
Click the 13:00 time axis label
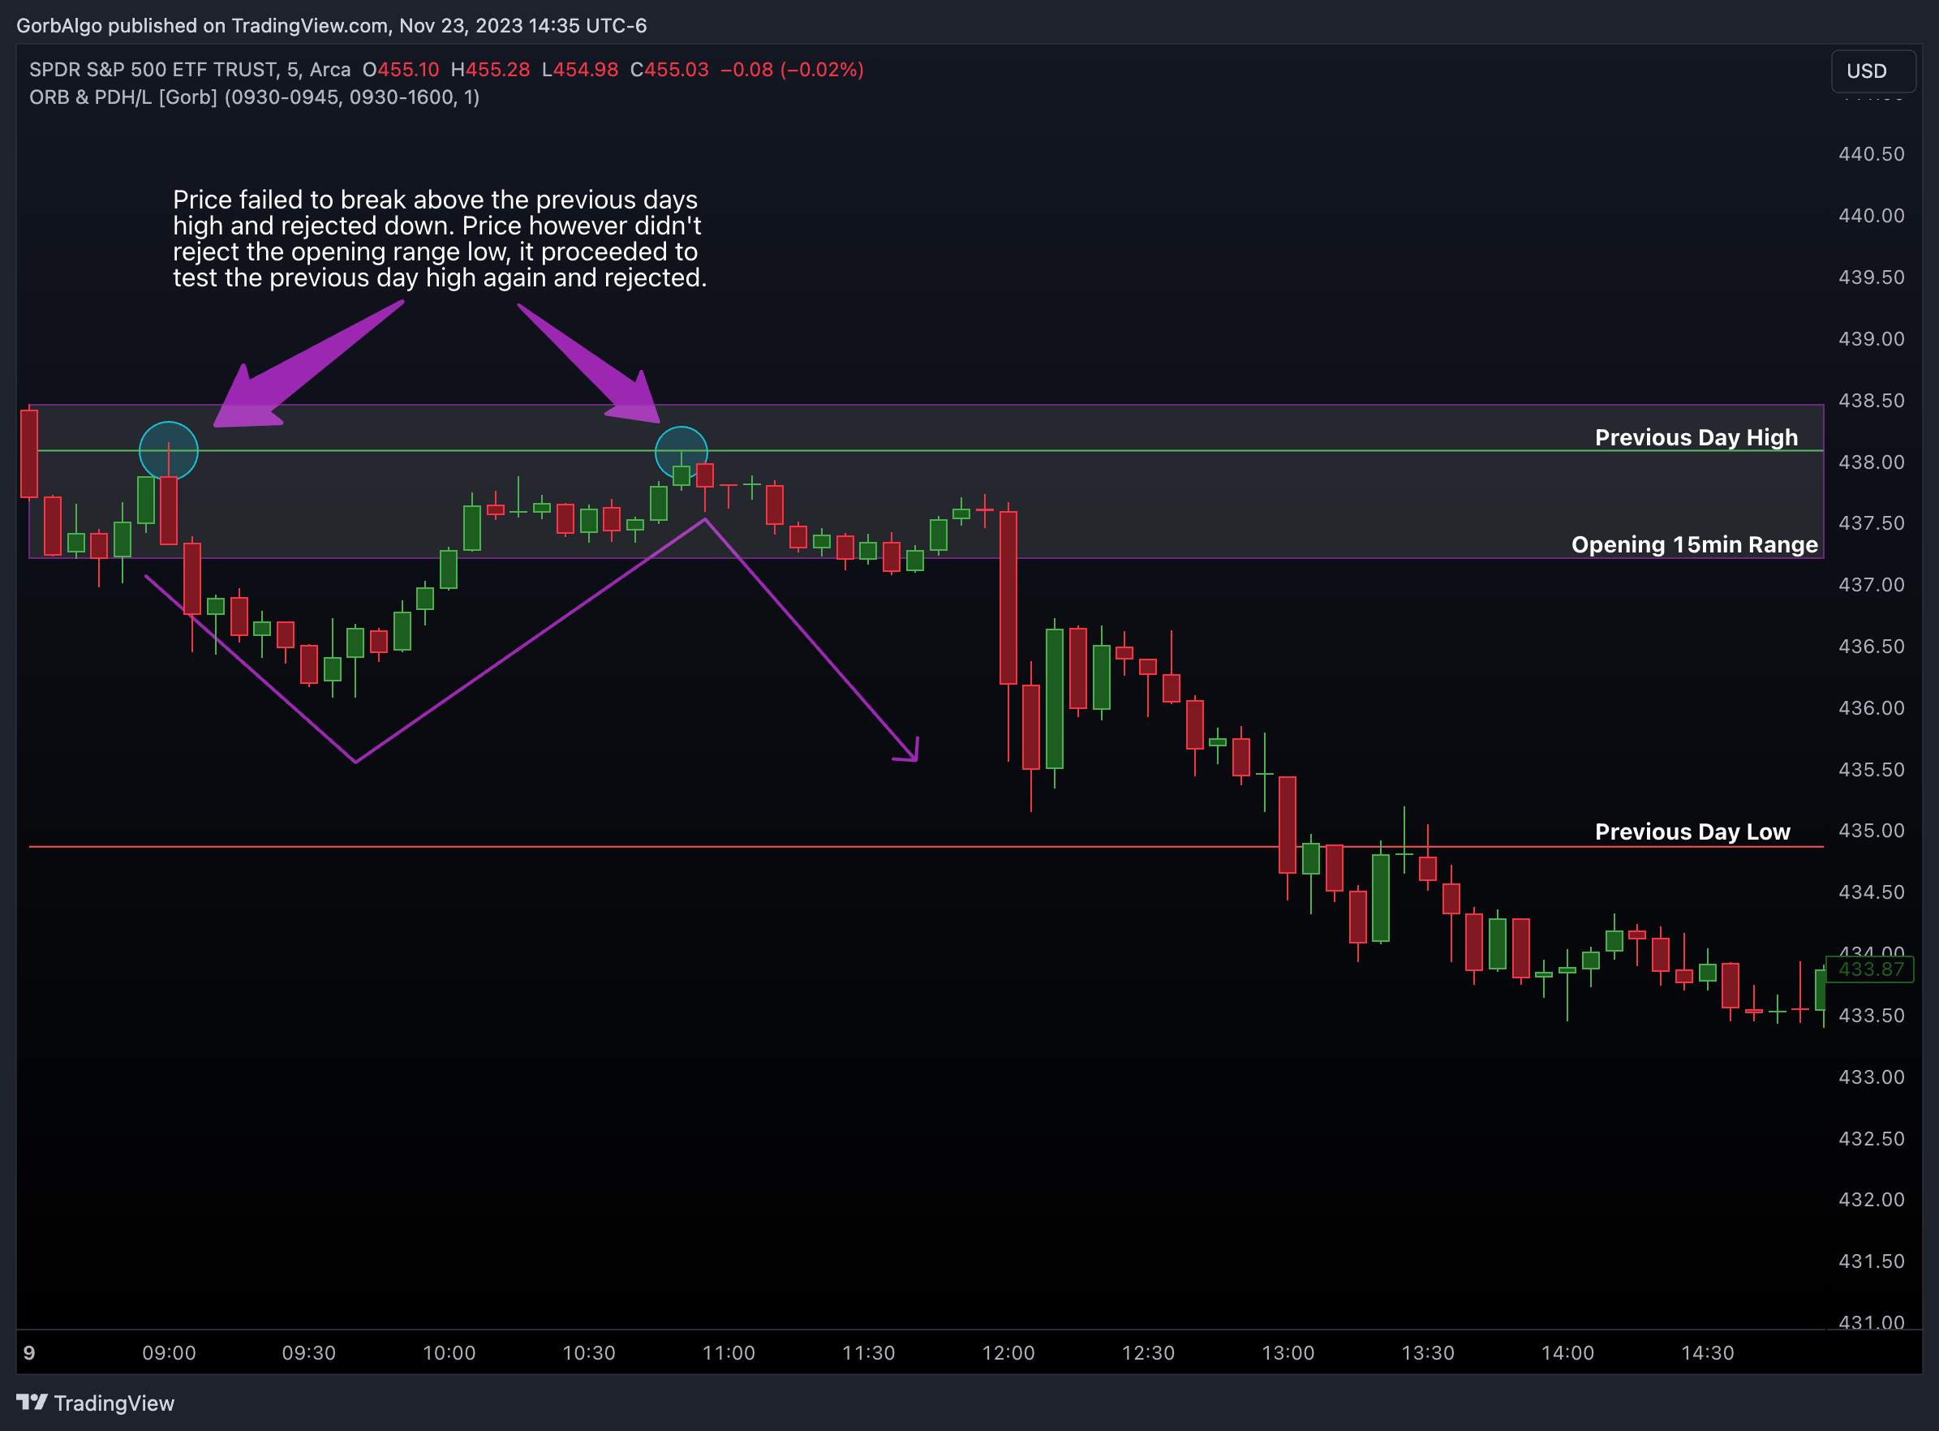1288,1353
